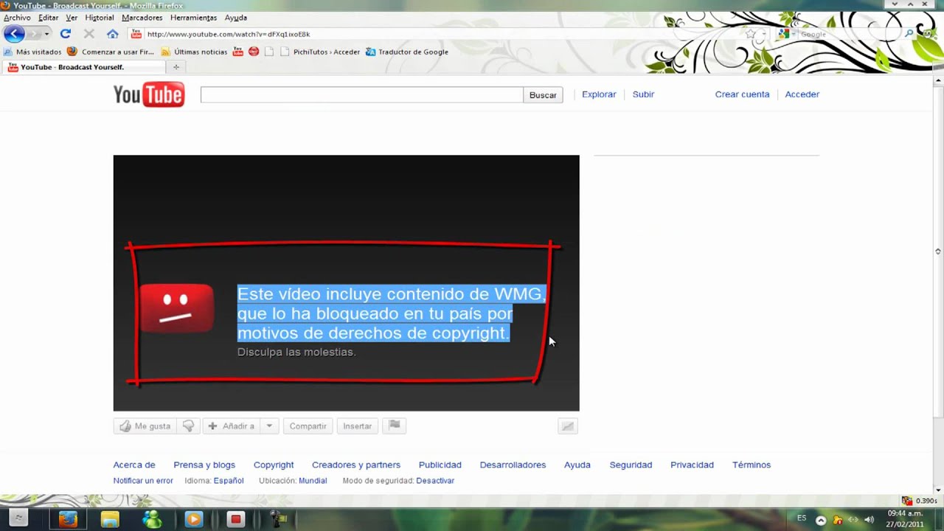Click the Insertar button

[x=357, y=426]
